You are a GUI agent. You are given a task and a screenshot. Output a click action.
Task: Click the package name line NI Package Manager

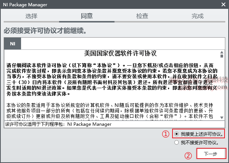(89, 124)
